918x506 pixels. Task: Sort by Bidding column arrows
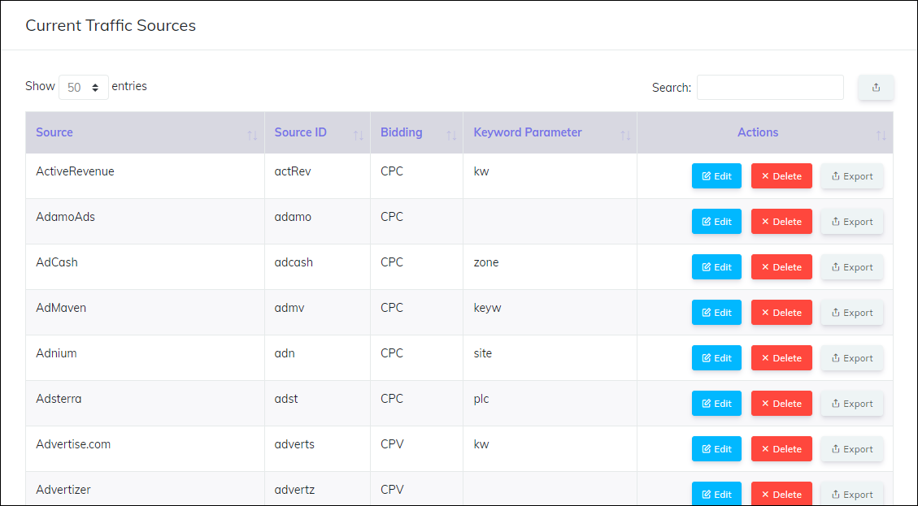tap(451, 136)
